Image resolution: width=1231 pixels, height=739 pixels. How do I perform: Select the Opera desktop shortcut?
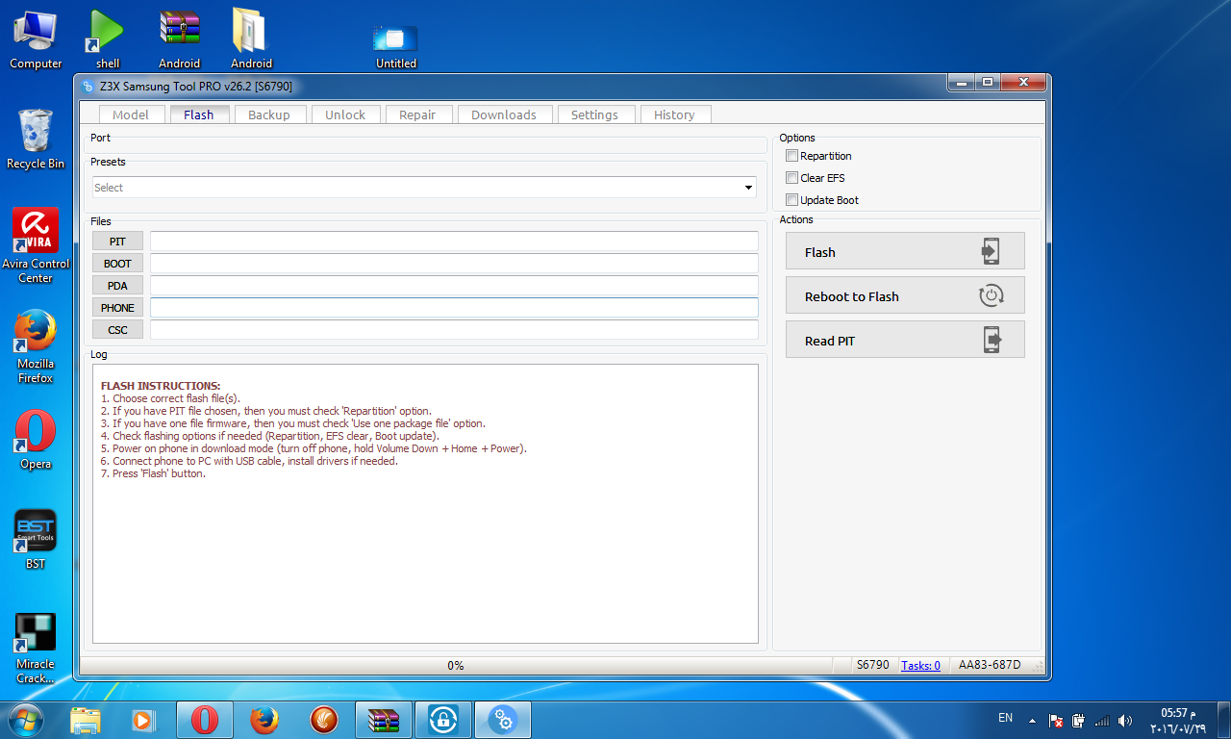36,440
